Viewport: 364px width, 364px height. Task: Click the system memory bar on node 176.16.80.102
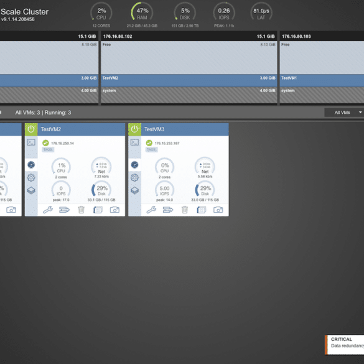(x=189, y=95)
